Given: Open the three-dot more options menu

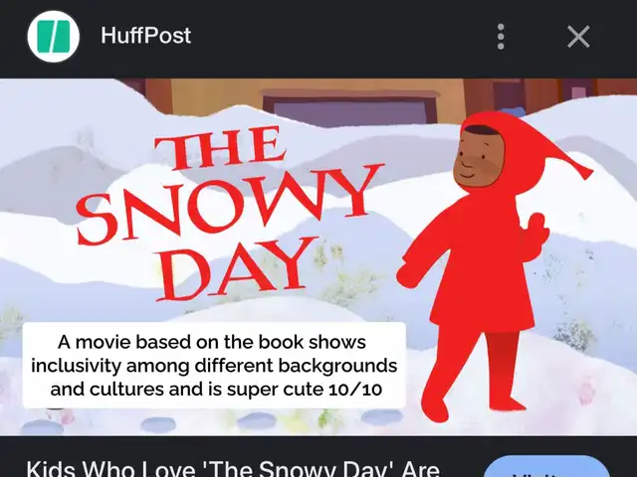Looking at the screenshot, I should [x=501, y=37].
